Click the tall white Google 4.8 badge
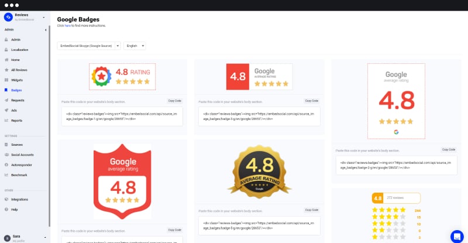The width and height of the screenshot is (468, 243). [x=396, y=101]
